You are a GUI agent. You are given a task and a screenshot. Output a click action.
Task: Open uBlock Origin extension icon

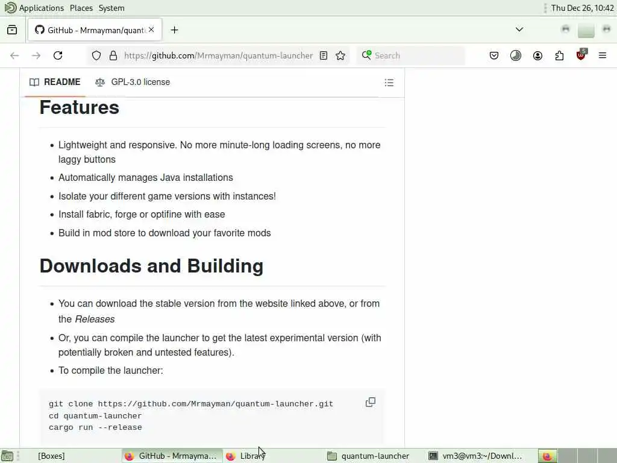coord(581,55)
